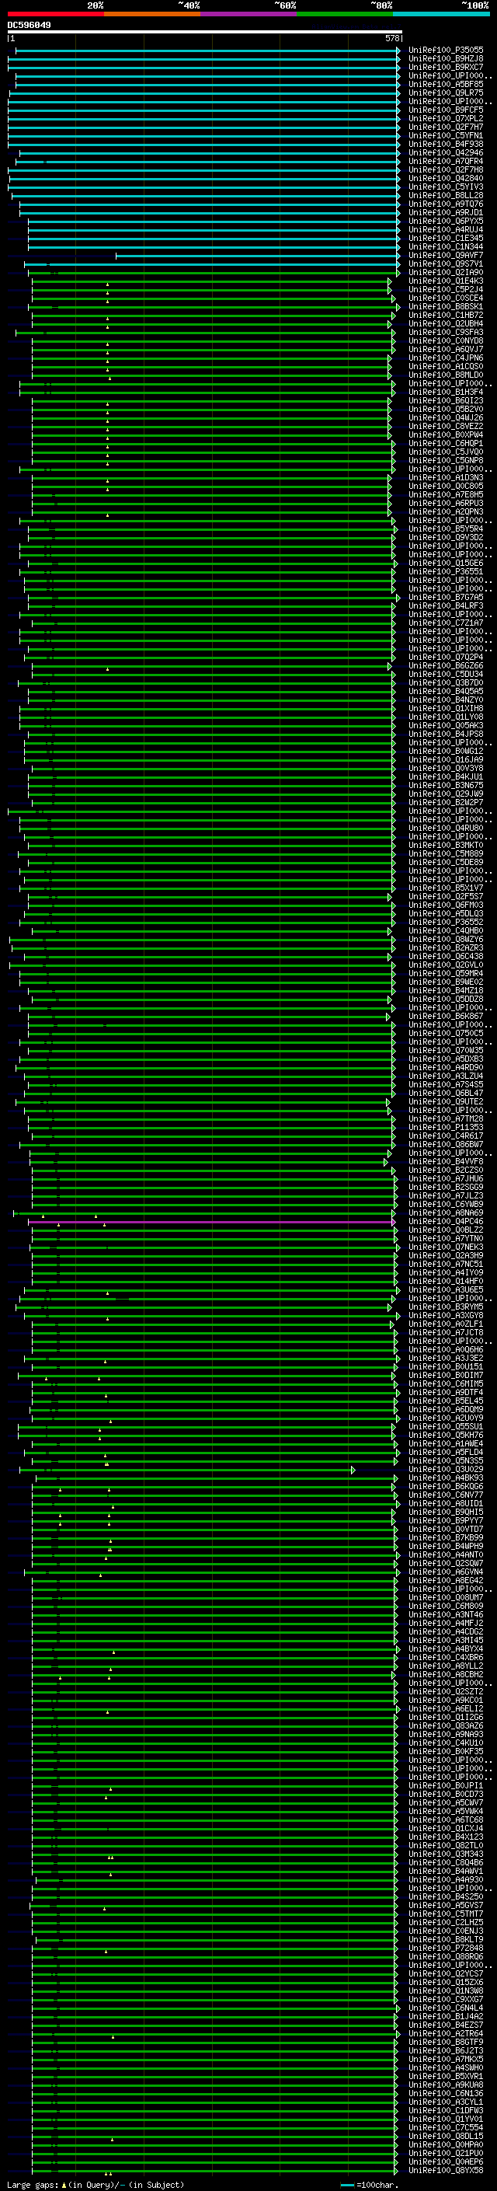This screenshot has width=497, height=2191.
Task: Open hit UniRef100_A5BF85
Action: click(x=446, y=84)
